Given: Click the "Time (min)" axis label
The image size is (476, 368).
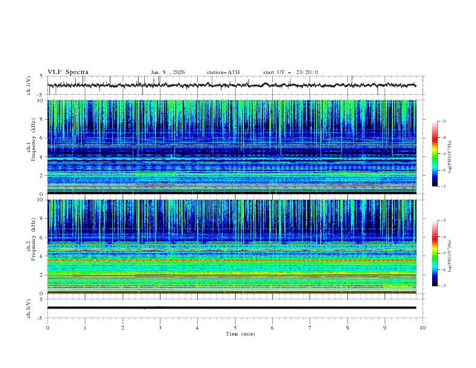Looking at the screenshot, I should click(x=240, y=334).
